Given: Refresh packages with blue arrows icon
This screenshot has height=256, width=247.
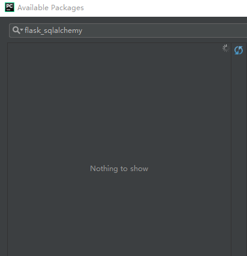Looking at the screenshot, I should (239, 50).
